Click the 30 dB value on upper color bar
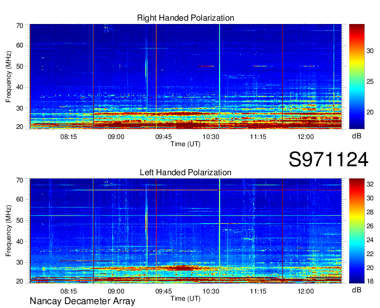380x308 pixels. tap(370, 51)
